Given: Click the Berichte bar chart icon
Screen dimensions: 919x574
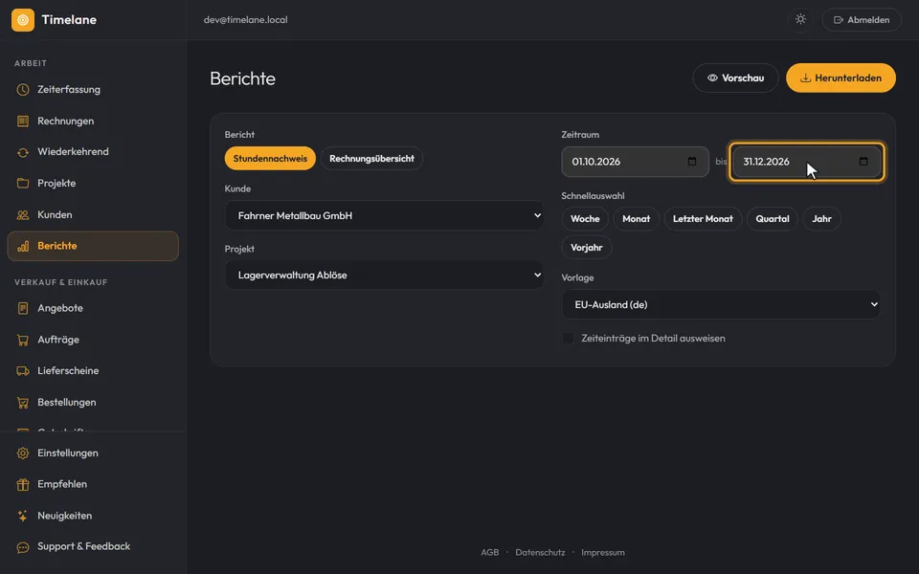Looking at the screenshot, I should 23,246.
